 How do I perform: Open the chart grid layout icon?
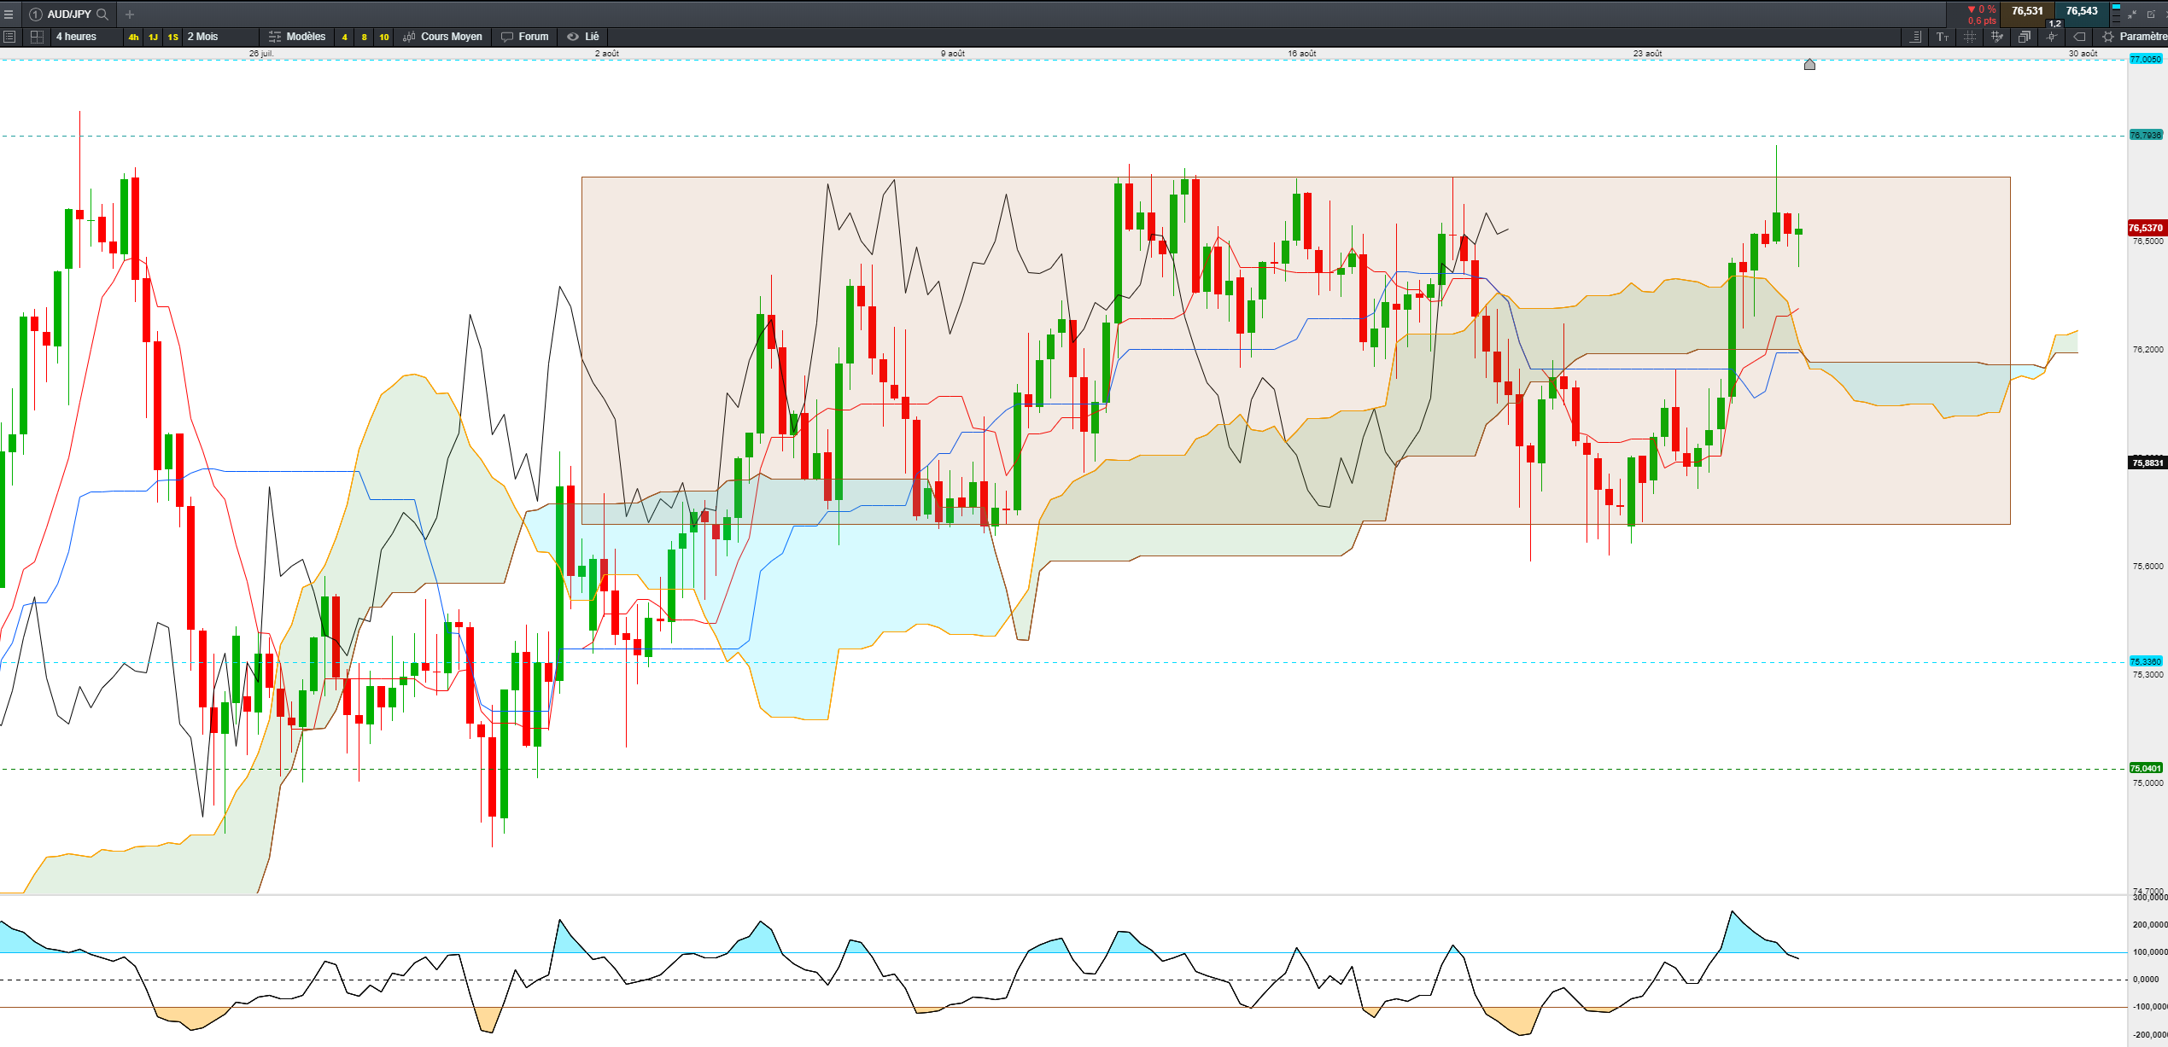click(37, 37)
